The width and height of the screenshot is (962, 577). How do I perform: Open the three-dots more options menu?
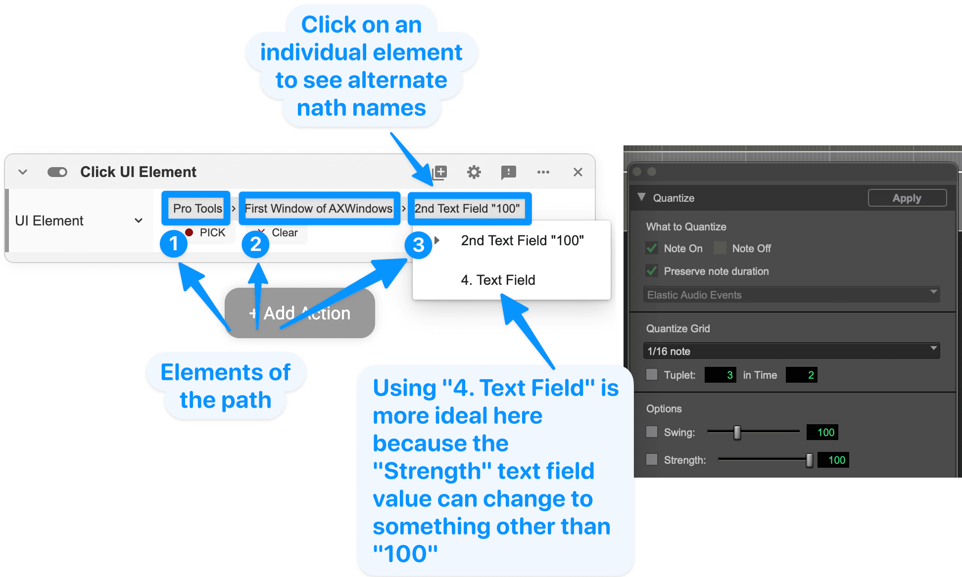click(543, 172)
